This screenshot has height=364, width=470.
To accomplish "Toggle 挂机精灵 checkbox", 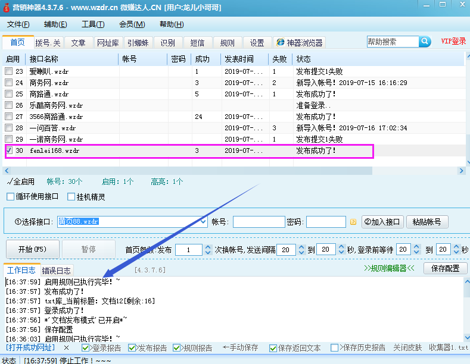I will tap(71, 197).
